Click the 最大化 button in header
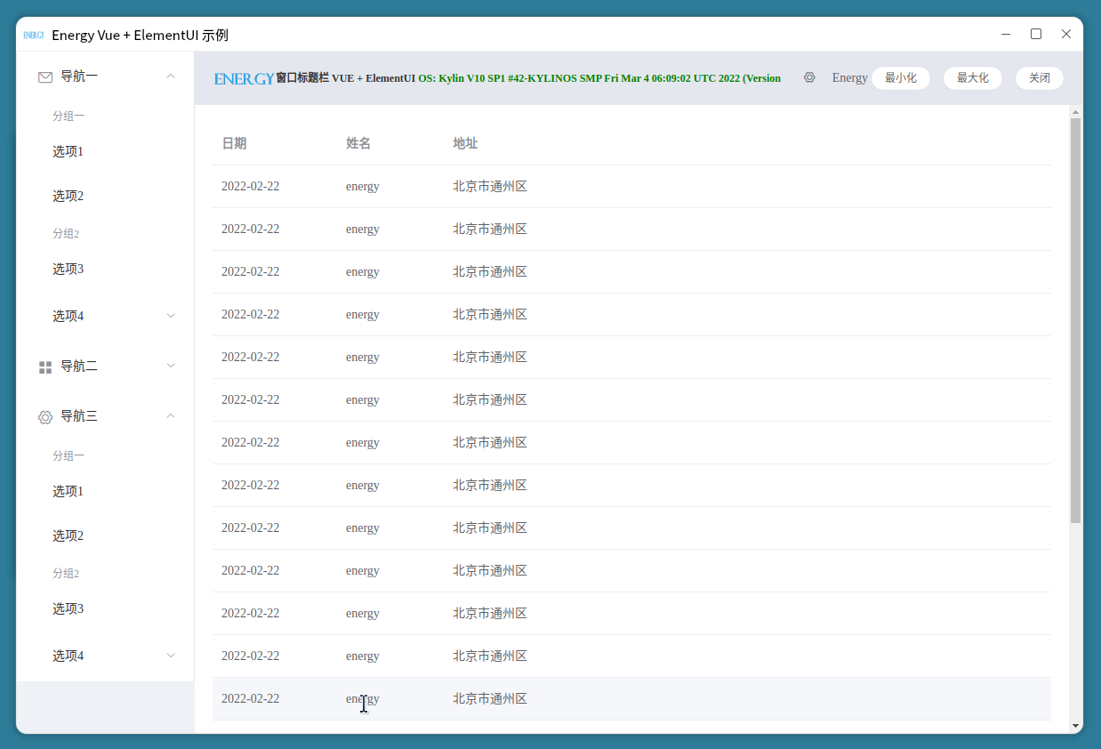Viewport: 1101px width, 749px height. tap(973, 78)
